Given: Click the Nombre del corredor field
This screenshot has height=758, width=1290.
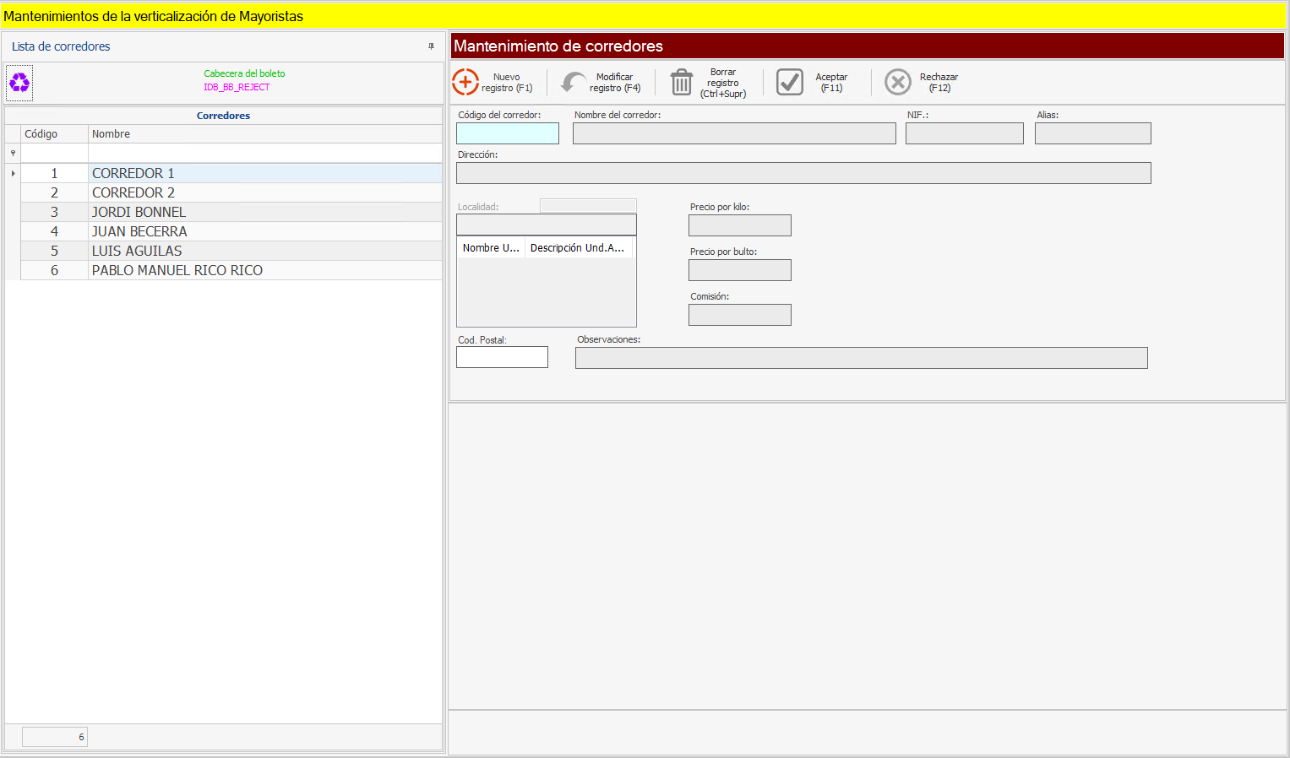Looking at the screenshot, I should [x=734, y=133].
